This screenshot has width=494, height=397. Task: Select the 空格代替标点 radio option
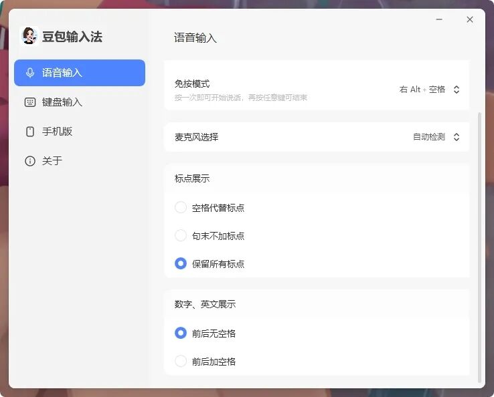(x=181, y=208)
